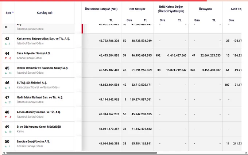Click the value 45.515.107.443
Viewport: 248px width, 155px height.
[x=109, y=70]
